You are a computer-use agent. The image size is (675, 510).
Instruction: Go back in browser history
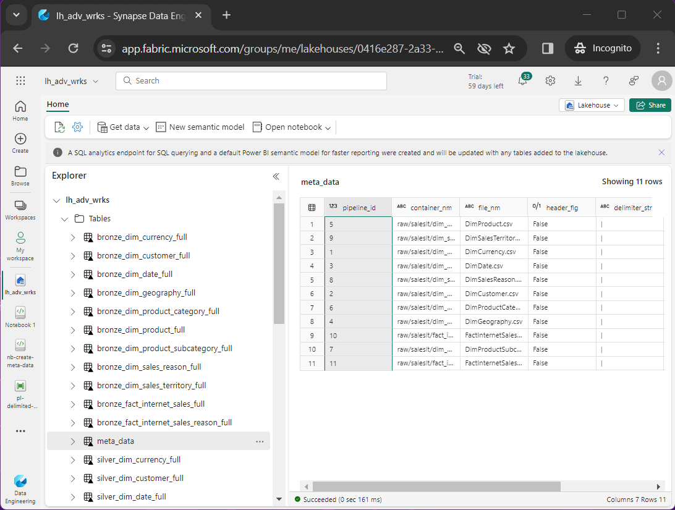point(18,48)
